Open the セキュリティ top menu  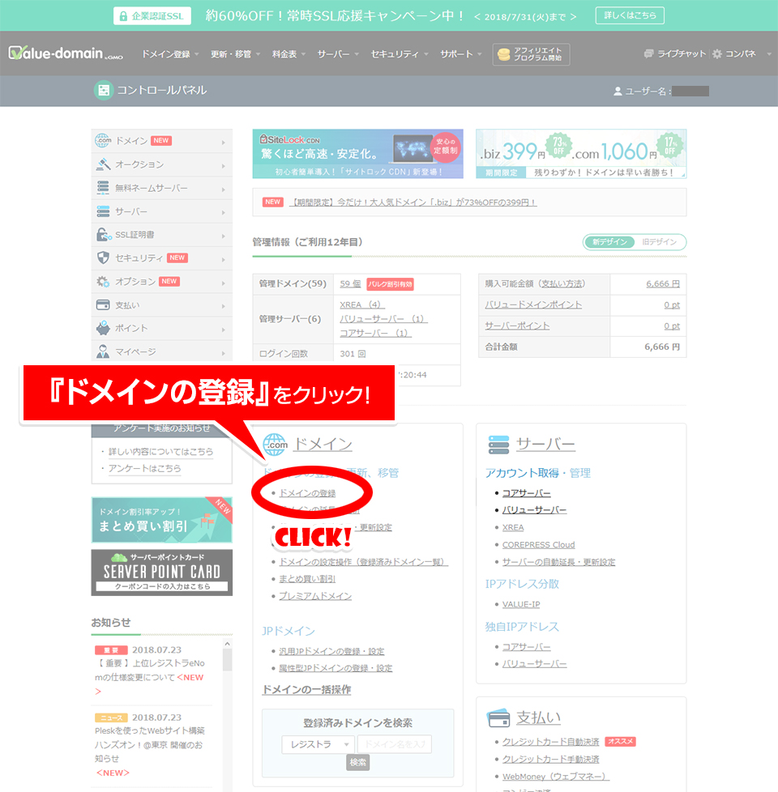[x=400, y=54]
